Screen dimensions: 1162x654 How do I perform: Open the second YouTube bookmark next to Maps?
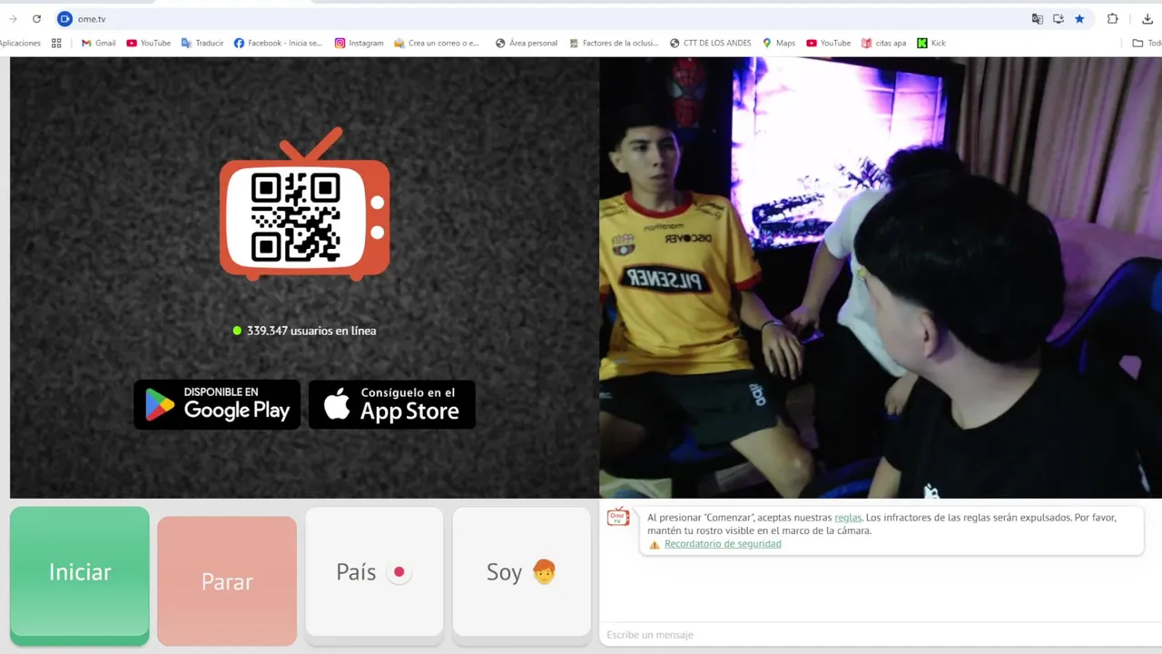coord(829,43)
